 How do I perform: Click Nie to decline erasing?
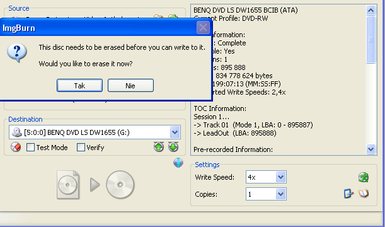pos(130,86)
